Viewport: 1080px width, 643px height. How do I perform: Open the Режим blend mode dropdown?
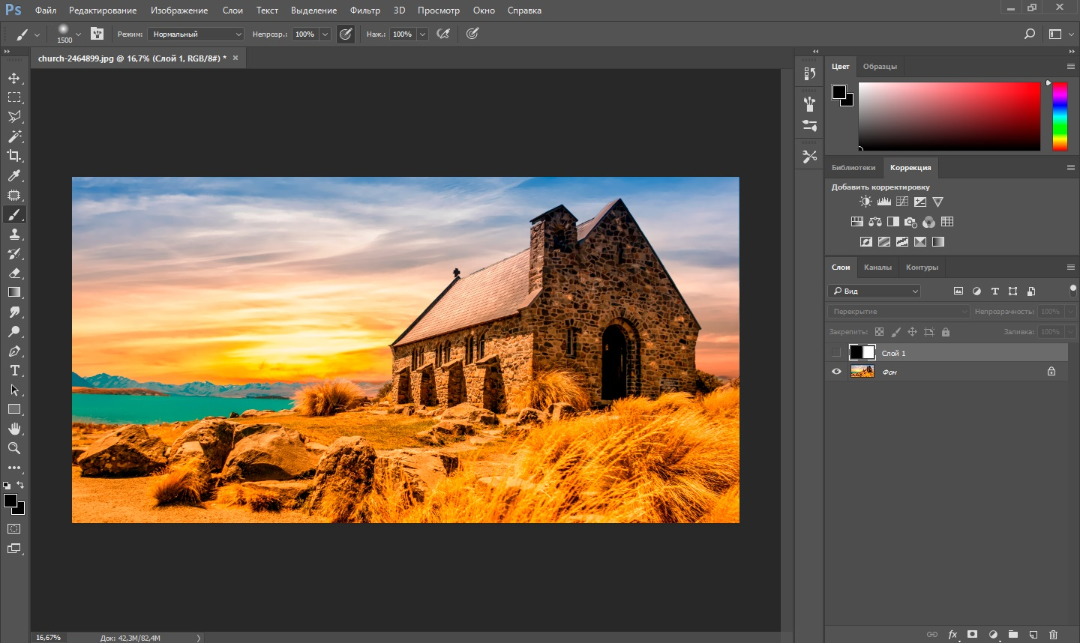[195, 34]
